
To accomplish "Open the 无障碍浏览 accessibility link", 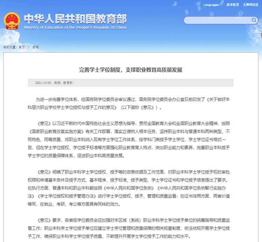I will pos(250,5).
